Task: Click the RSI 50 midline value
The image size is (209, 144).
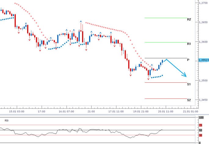Action: (x=200, y=130)
